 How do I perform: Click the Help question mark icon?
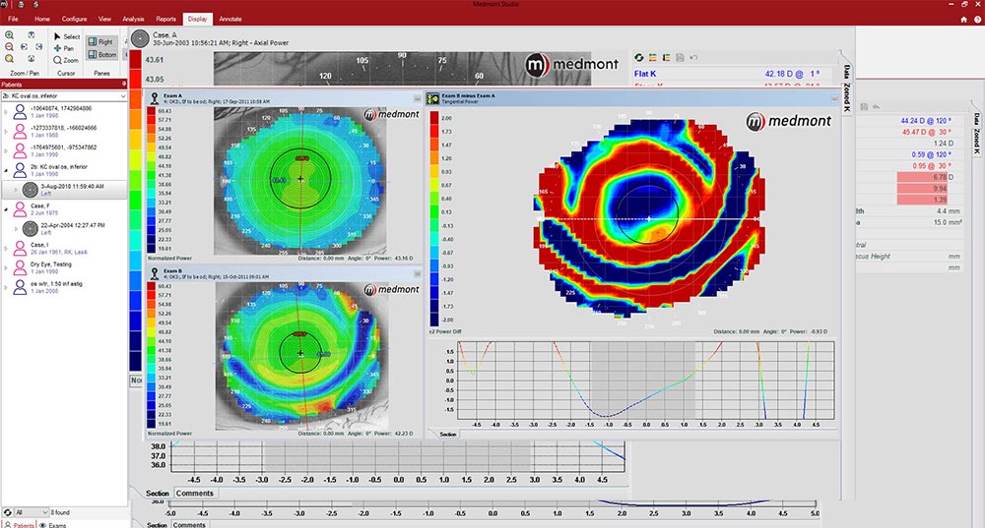click(977, 20)
